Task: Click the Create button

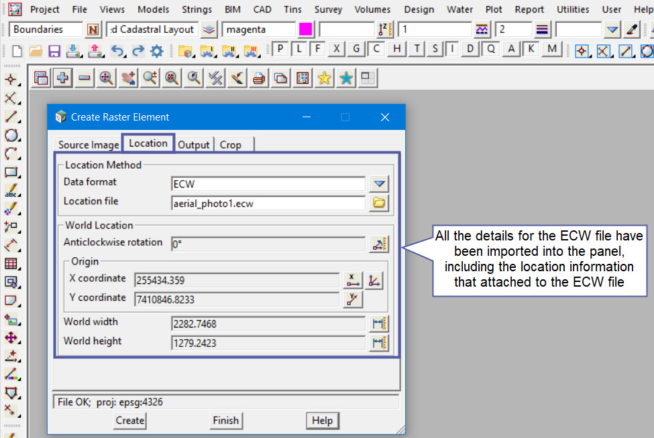Action: pos(129,421)
